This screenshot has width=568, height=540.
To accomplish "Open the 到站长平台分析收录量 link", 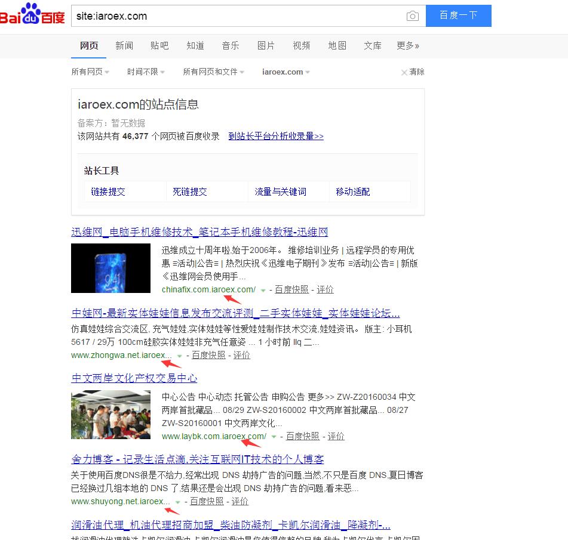I will [x=276, y=136].
